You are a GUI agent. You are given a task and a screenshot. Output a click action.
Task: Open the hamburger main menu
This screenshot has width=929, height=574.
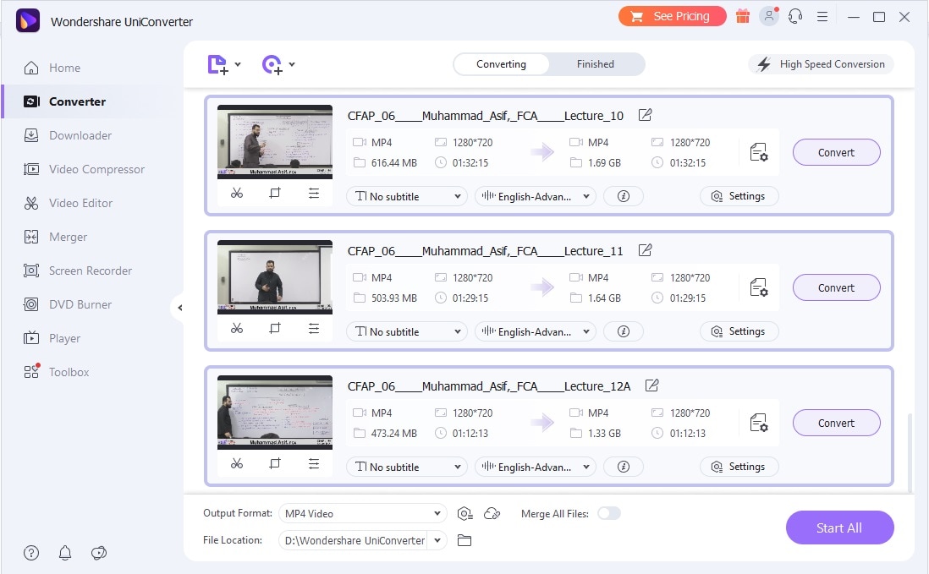tap(822, 17)
